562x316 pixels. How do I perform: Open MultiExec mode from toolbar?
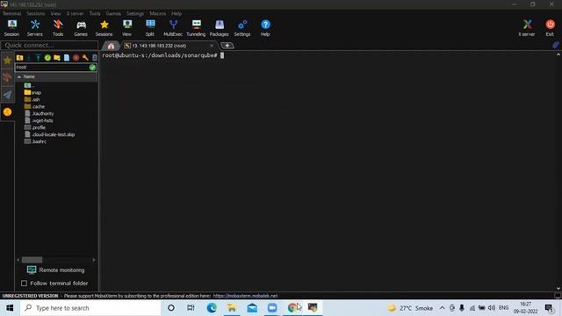pos(173,28)
